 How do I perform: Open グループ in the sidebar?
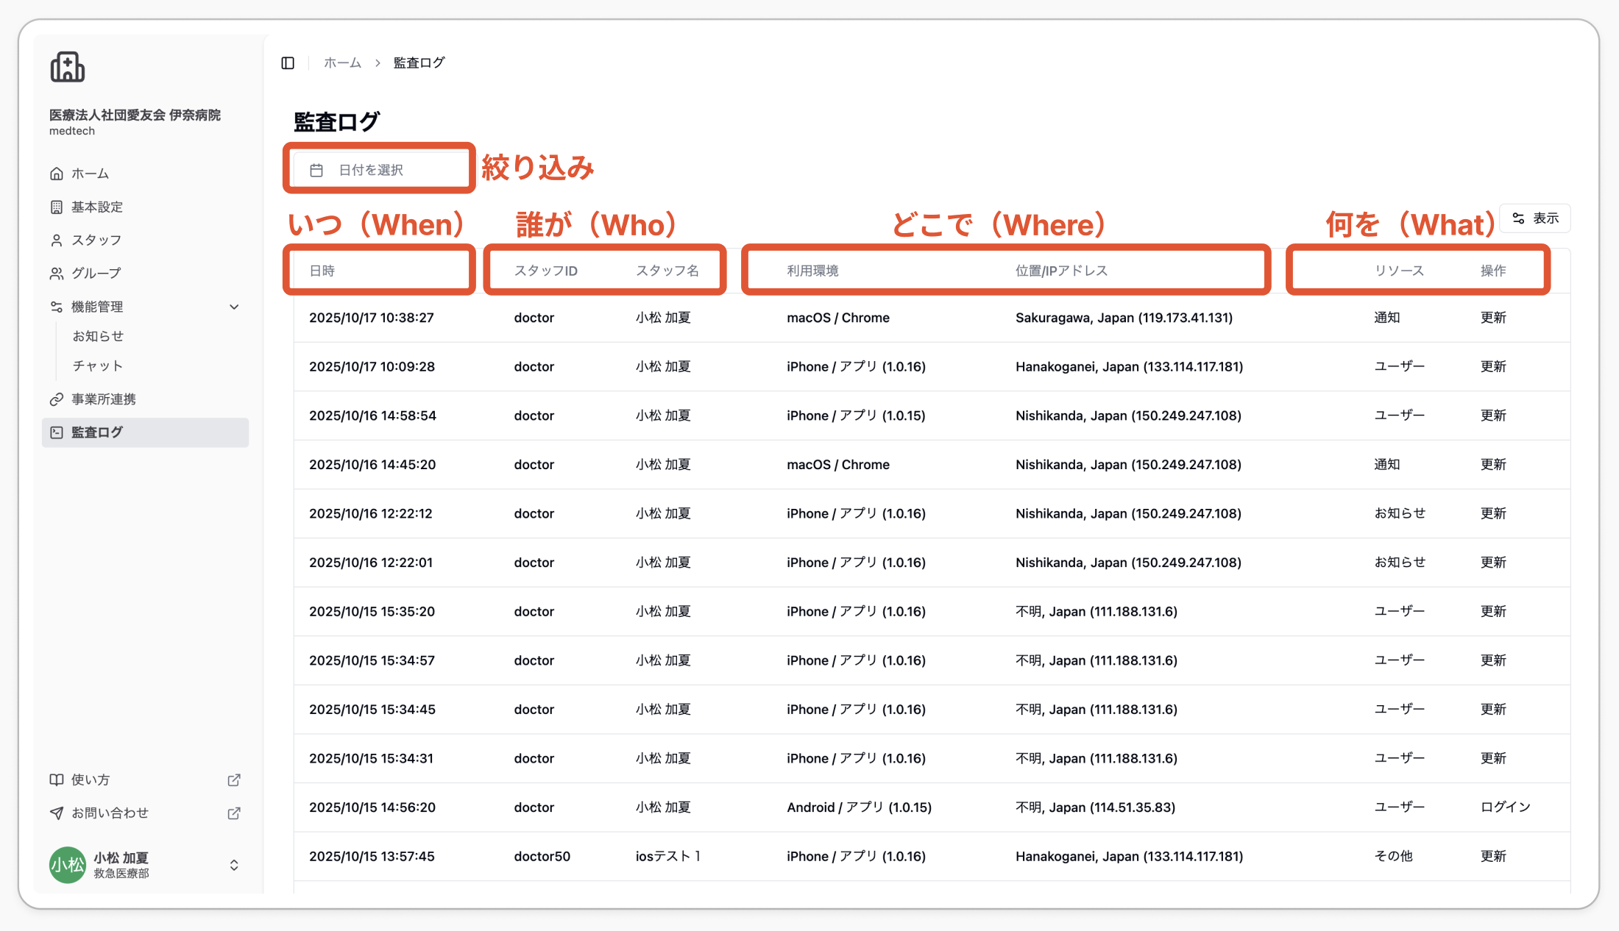[146, 273]
